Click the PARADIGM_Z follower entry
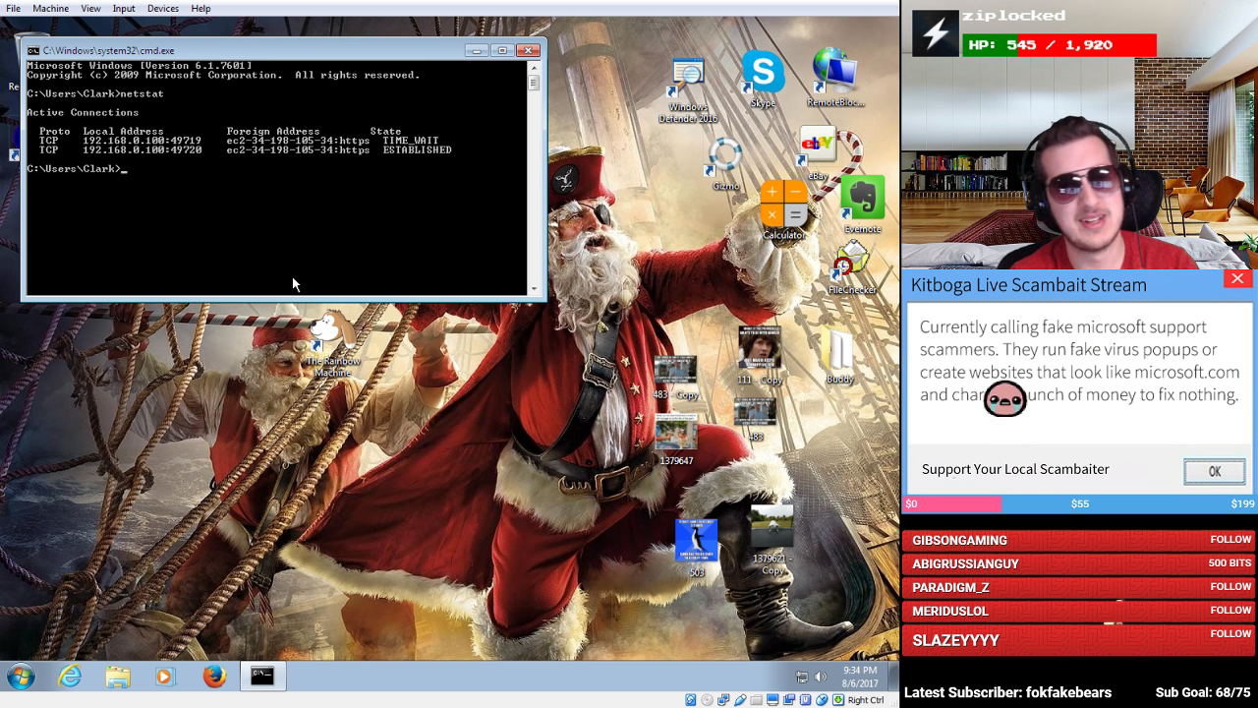 [x=1080, y=587]
